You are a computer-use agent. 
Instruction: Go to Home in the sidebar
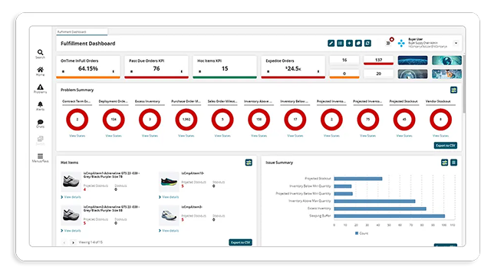[x=40, y=71]
